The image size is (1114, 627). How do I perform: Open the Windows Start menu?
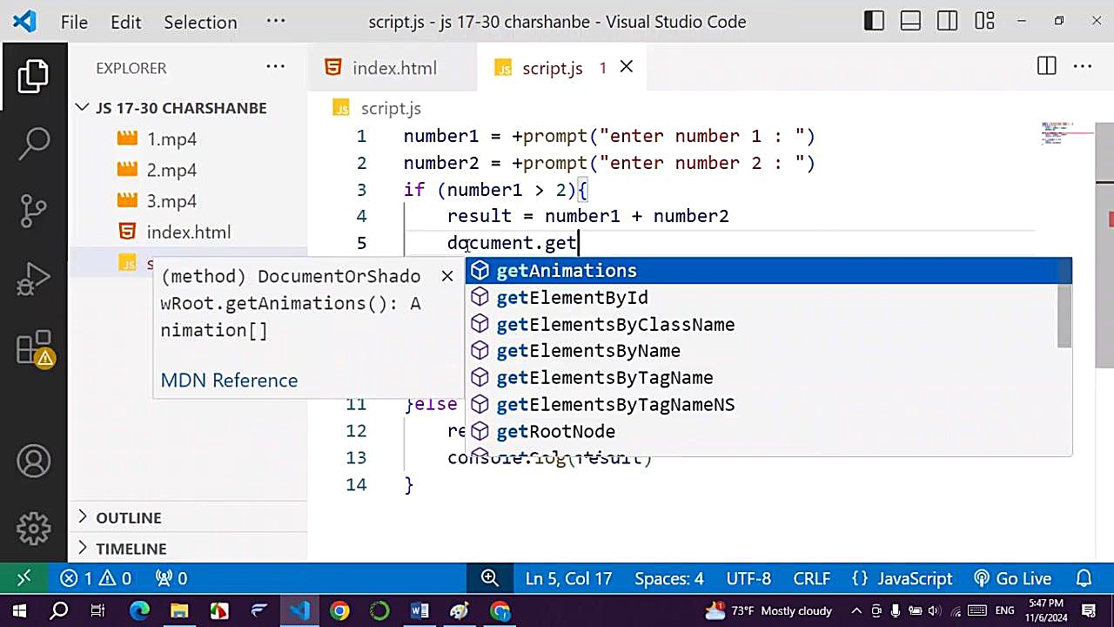pos(18,610)
